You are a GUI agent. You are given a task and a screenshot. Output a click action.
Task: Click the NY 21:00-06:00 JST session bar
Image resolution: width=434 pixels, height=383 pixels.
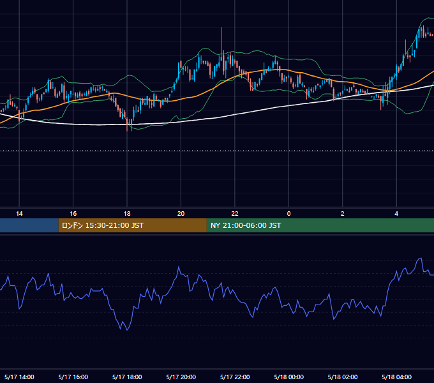tap(320, 225)
